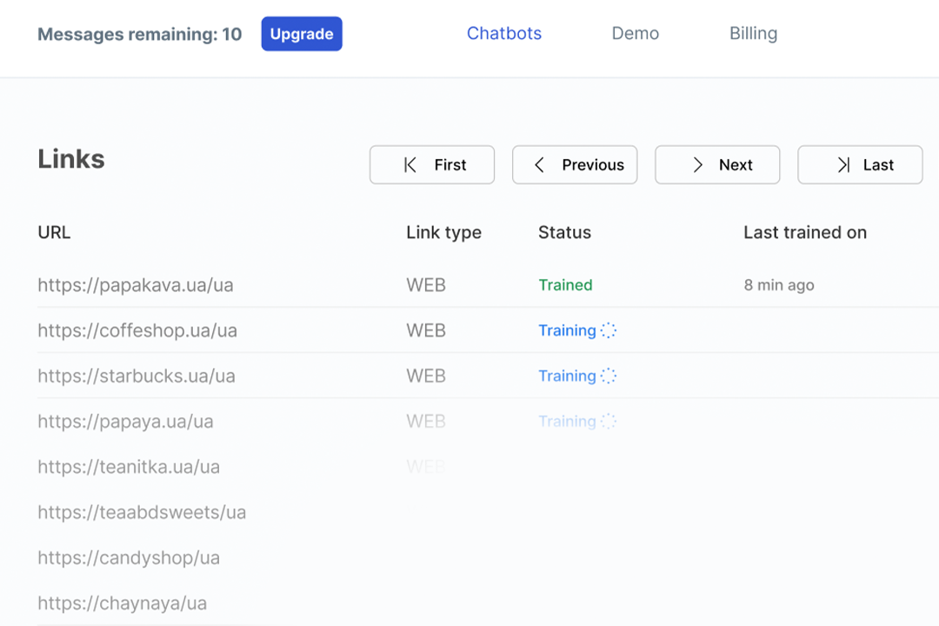Click the 8 min ago timestamp
The width and height of the screenshot is (939, 626).
(x=778, y=285)
